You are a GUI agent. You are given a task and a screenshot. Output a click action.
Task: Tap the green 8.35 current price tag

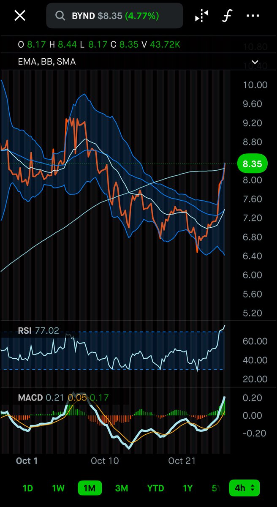(x=253, y=164)
